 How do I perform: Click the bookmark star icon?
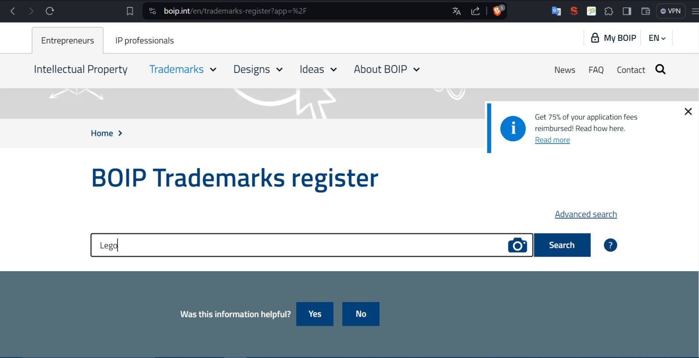130,10
